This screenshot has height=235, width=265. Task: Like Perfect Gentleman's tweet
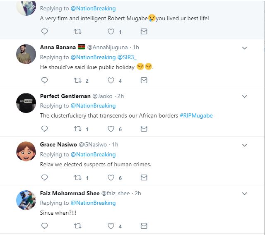(x=111, y=129)
